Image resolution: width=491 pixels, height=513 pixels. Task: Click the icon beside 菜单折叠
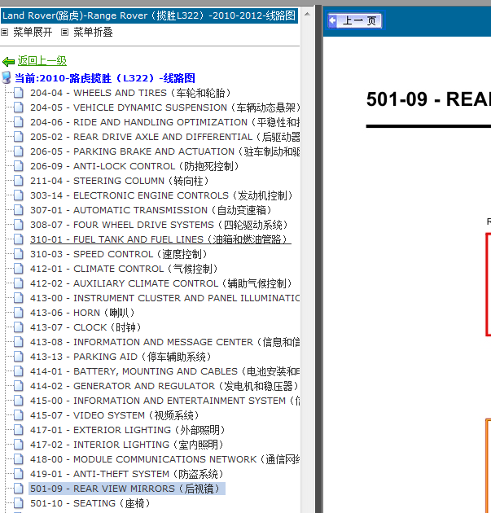click(65, 32)
